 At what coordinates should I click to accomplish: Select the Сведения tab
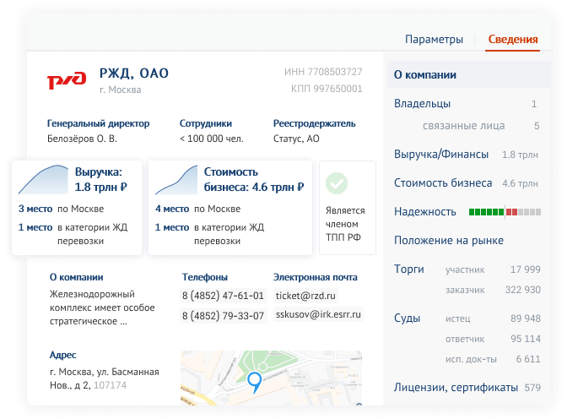(513, 39)
